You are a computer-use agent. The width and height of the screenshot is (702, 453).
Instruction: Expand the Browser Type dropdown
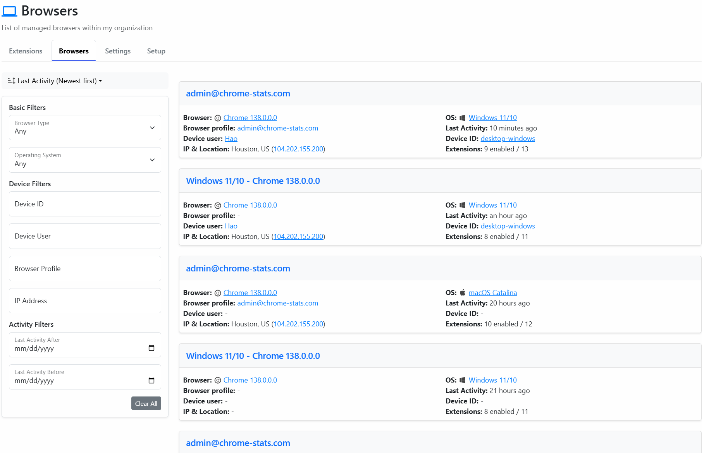(85, 128)
